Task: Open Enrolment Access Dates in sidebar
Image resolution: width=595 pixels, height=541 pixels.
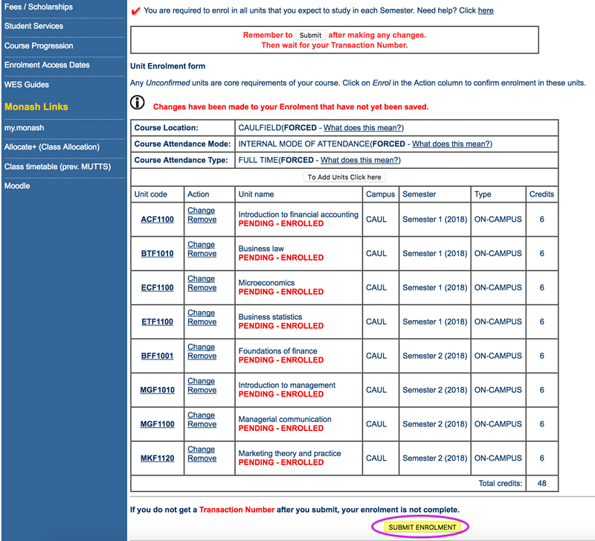Action: pos(47,65)
